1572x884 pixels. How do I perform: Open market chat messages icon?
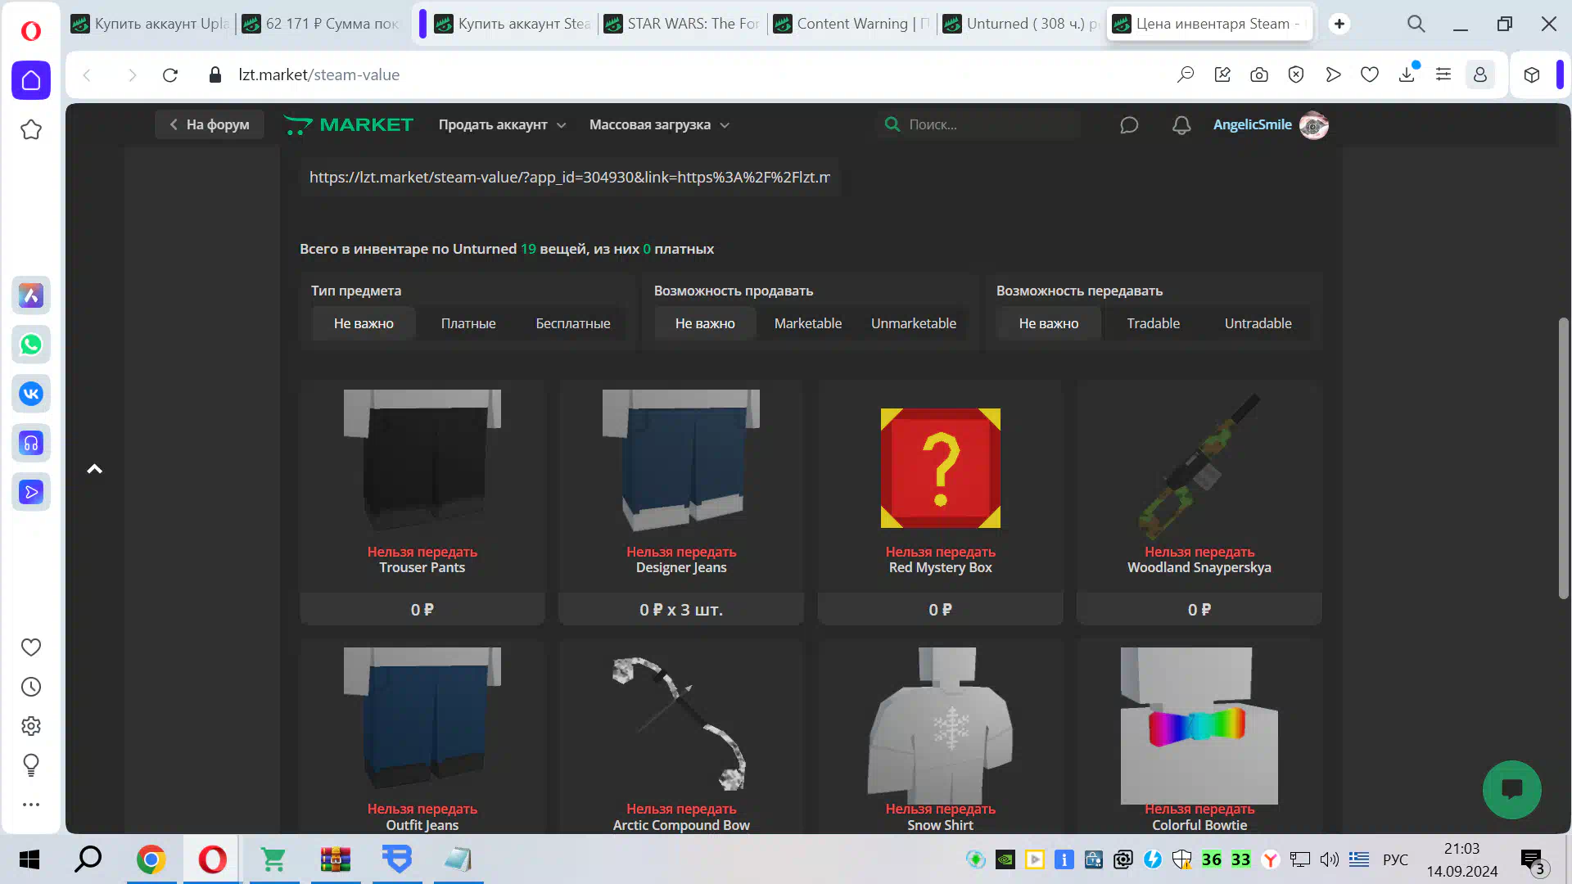(x=1129, y=125)
